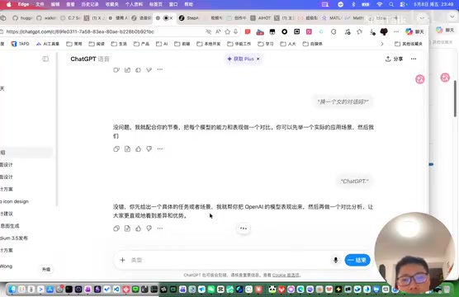Copy the reply starting with 没错
459x297 pixels.
[x=116, y=229]
